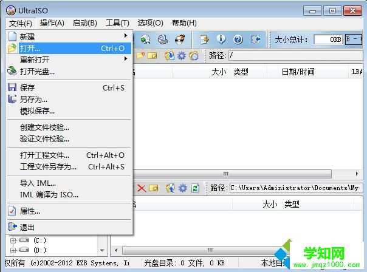Open the 文件(F) menu

(21, 23)
